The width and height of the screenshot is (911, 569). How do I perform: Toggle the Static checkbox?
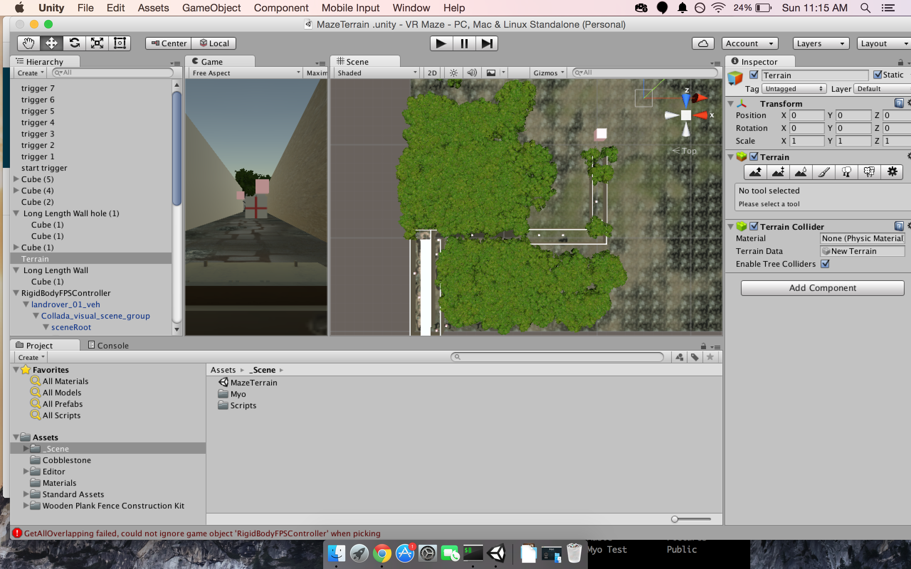pos(878,75)
